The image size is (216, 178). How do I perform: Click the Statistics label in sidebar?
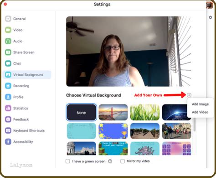[21, 108]
